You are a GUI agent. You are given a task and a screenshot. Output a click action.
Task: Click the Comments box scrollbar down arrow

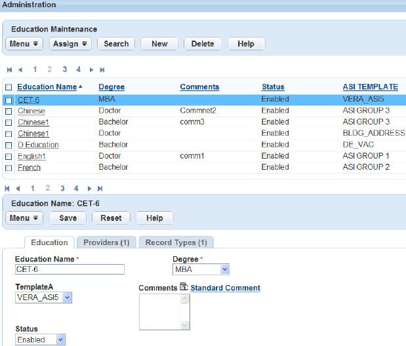coord(184,325)
